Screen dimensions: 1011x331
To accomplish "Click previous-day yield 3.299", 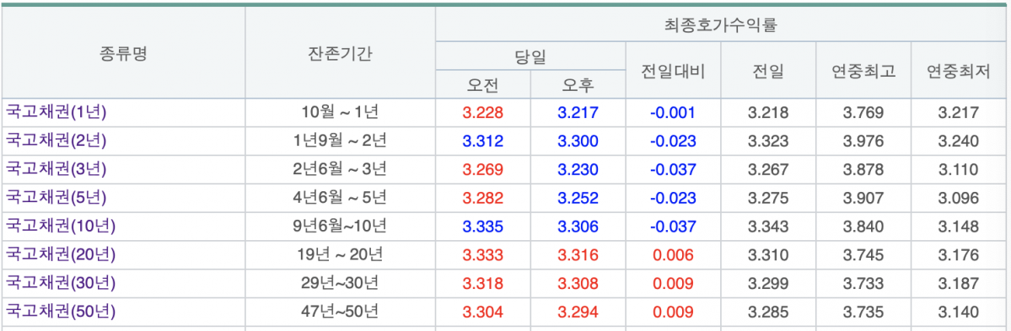I will tap(768, 283).
